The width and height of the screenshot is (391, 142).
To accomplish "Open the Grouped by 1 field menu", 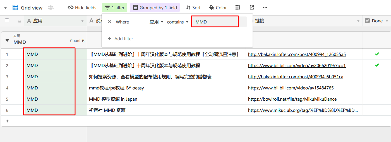I will pos(155,8).
